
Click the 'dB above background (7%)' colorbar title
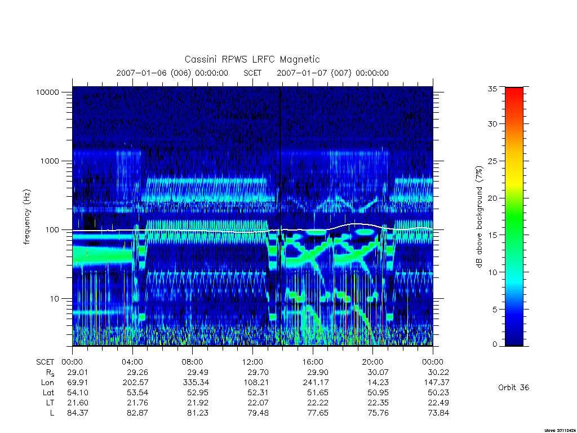tap(479, 217)
